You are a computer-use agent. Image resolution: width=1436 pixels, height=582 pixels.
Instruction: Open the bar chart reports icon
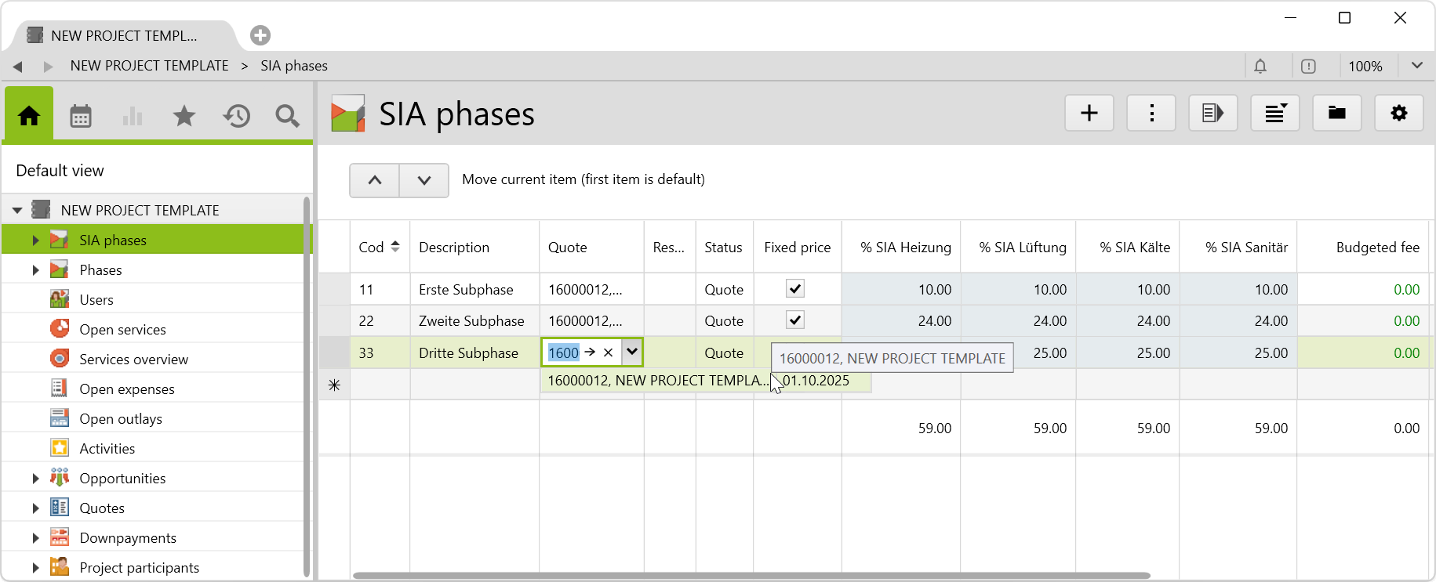pyautogui.click(x=133, y=116)
